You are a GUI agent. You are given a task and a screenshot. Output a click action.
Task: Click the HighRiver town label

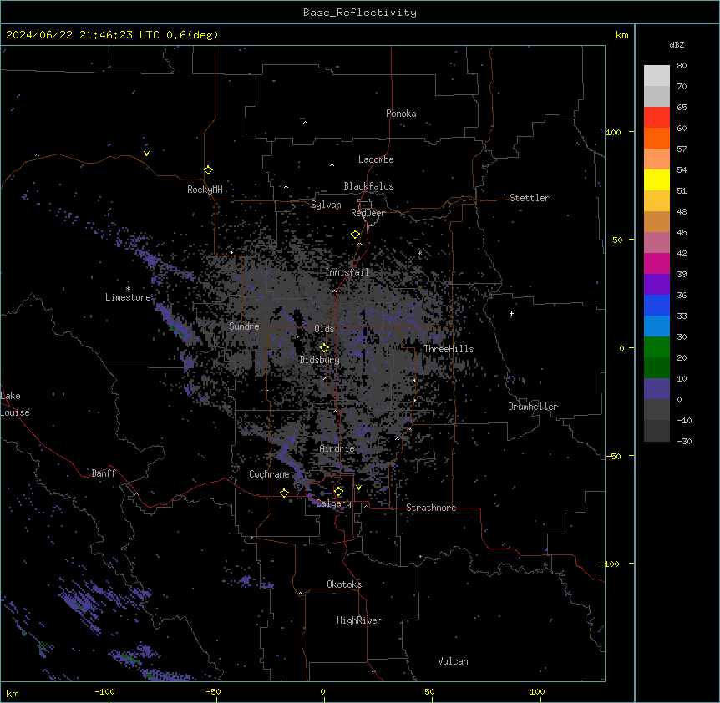pos(359,620)
